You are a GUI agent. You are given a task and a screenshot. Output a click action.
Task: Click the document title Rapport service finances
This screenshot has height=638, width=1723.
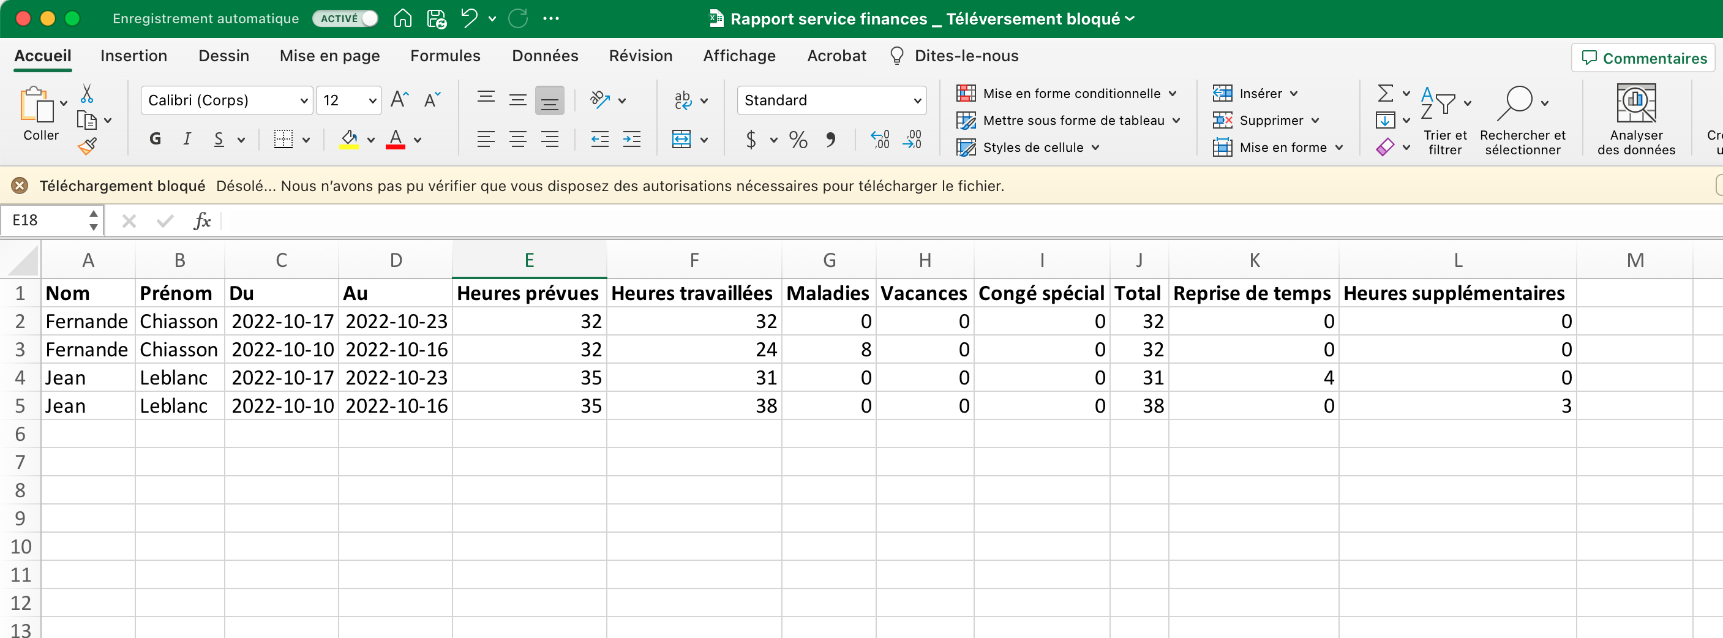click(x=925, y=19)
